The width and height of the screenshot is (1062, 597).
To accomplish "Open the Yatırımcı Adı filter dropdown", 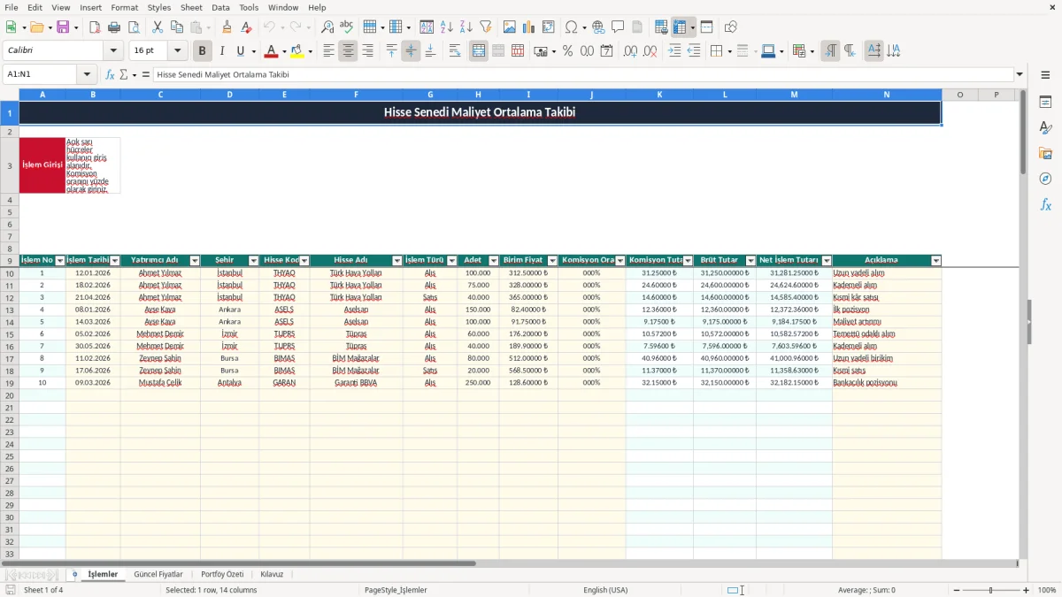I will click(x=195, y=261).
